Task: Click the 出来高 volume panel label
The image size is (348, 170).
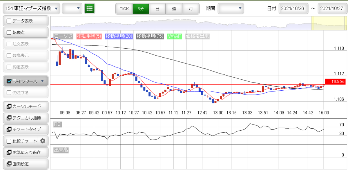Action: [61, 150]
